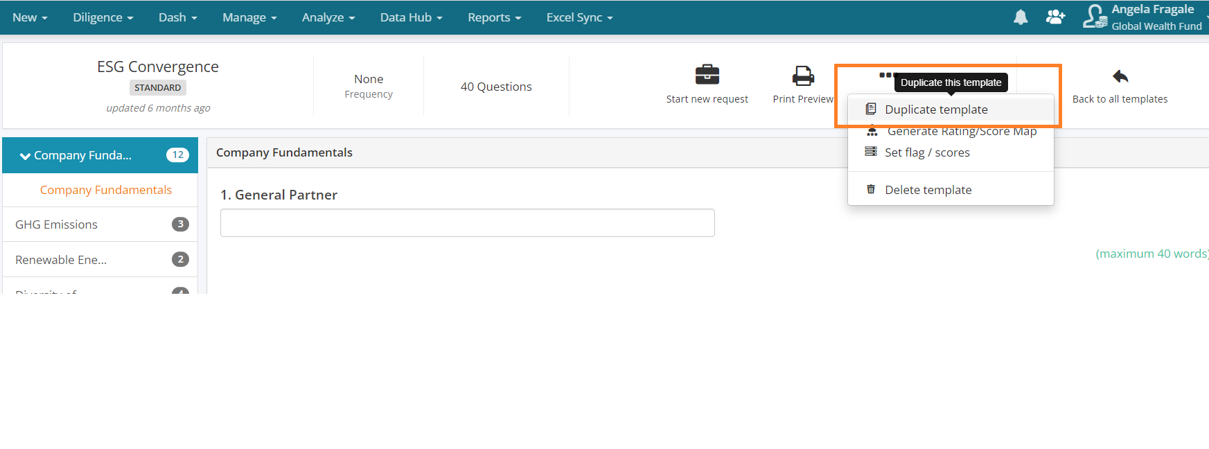Click the briefcase Start new request icon
The image size is (1209, 449).
click(x=707, y=74)
